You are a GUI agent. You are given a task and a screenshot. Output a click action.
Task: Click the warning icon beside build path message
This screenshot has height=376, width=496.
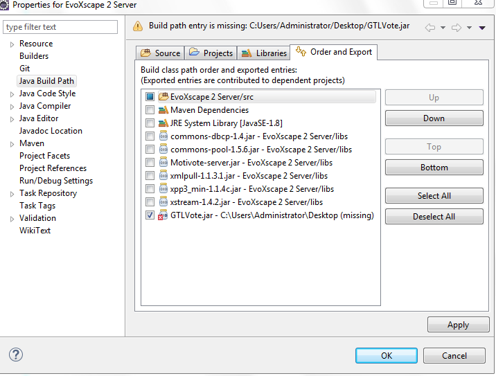pyautogui.click(x=138, y=26)
